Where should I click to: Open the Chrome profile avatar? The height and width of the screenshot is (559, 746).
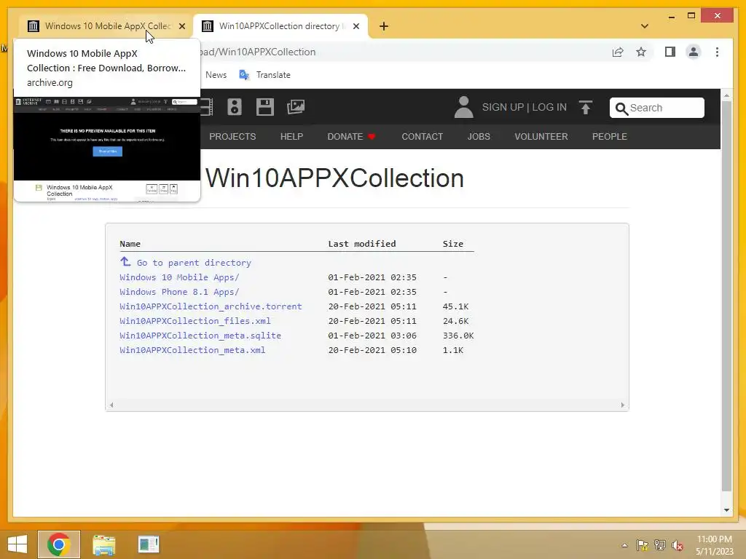tap(694, 52)
